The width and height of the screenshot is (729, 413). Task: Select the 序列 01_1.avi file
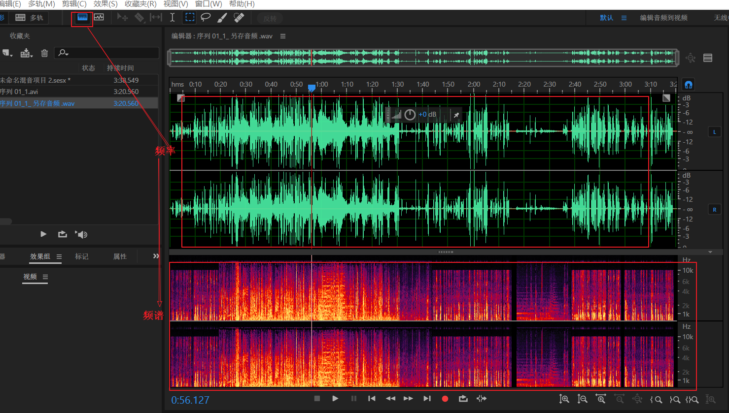(79, 92)
